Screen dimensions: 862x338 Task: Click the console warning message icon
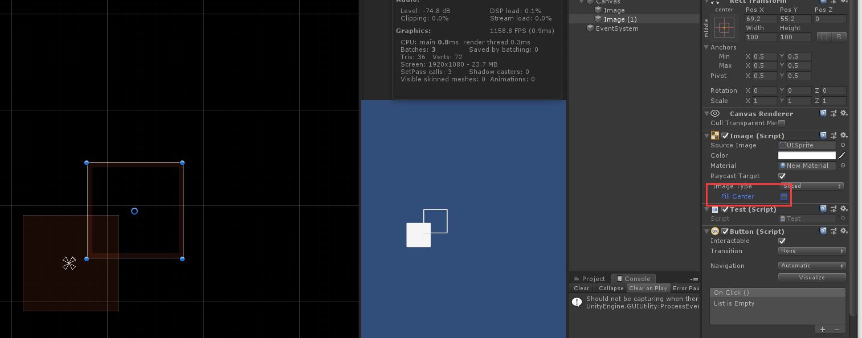(576, 302)
